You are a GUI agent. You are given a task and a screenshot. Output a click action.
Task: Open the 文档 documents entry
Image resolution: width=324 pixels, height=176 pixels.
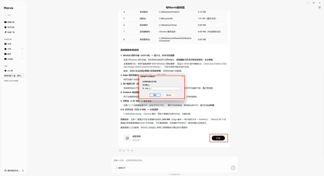click(x=8, y=49)
